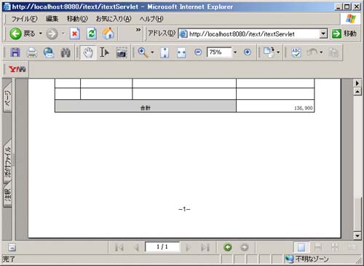
Task: Click the Fit Width icon
Action: click(181, 52)
